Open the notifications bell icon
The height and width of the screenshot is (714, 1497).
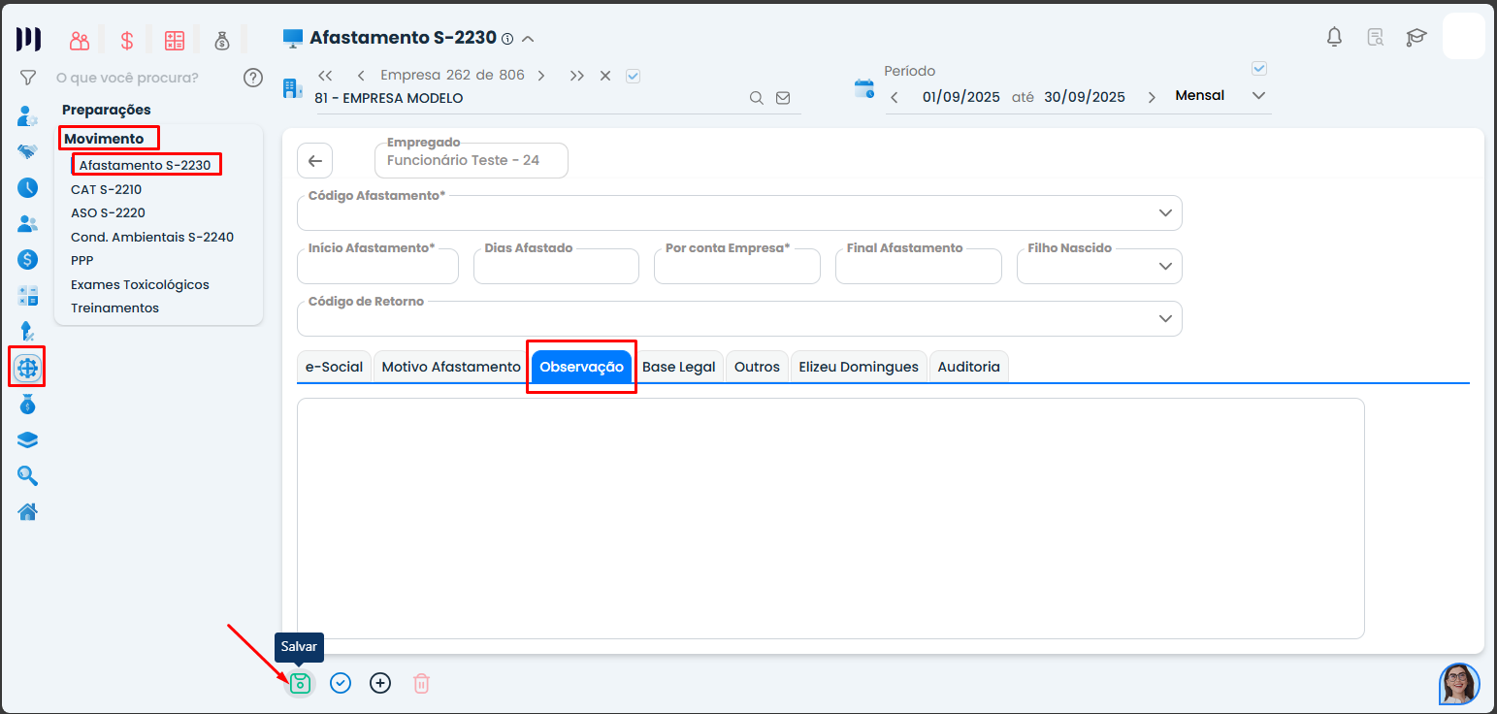(x=1335, y=38)
